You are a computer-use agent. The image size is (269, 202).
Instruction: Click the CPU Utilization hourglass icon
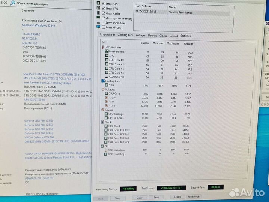click(106, 150)
